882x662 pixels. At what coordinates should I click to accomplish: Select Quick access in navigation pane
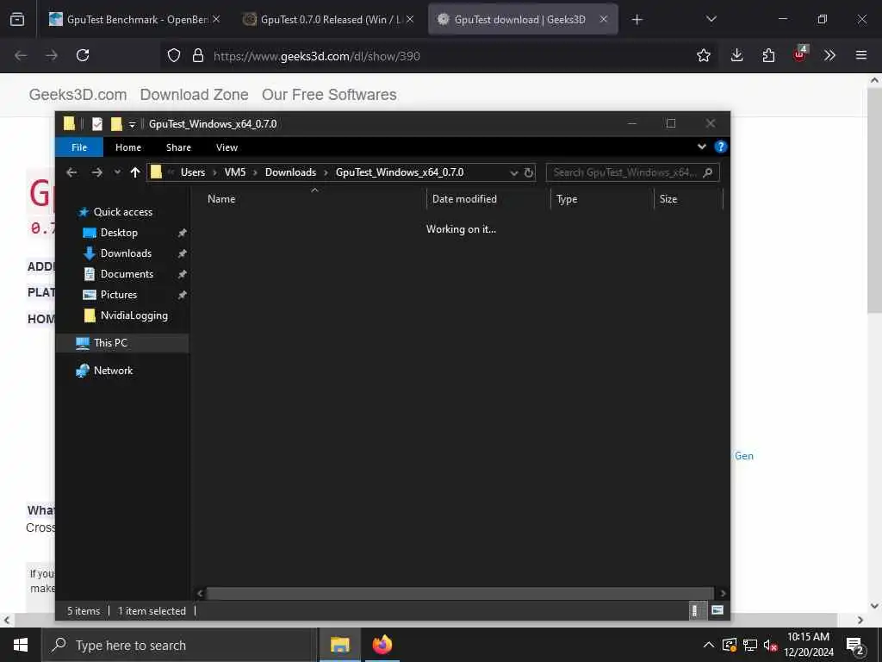(122, 212)
